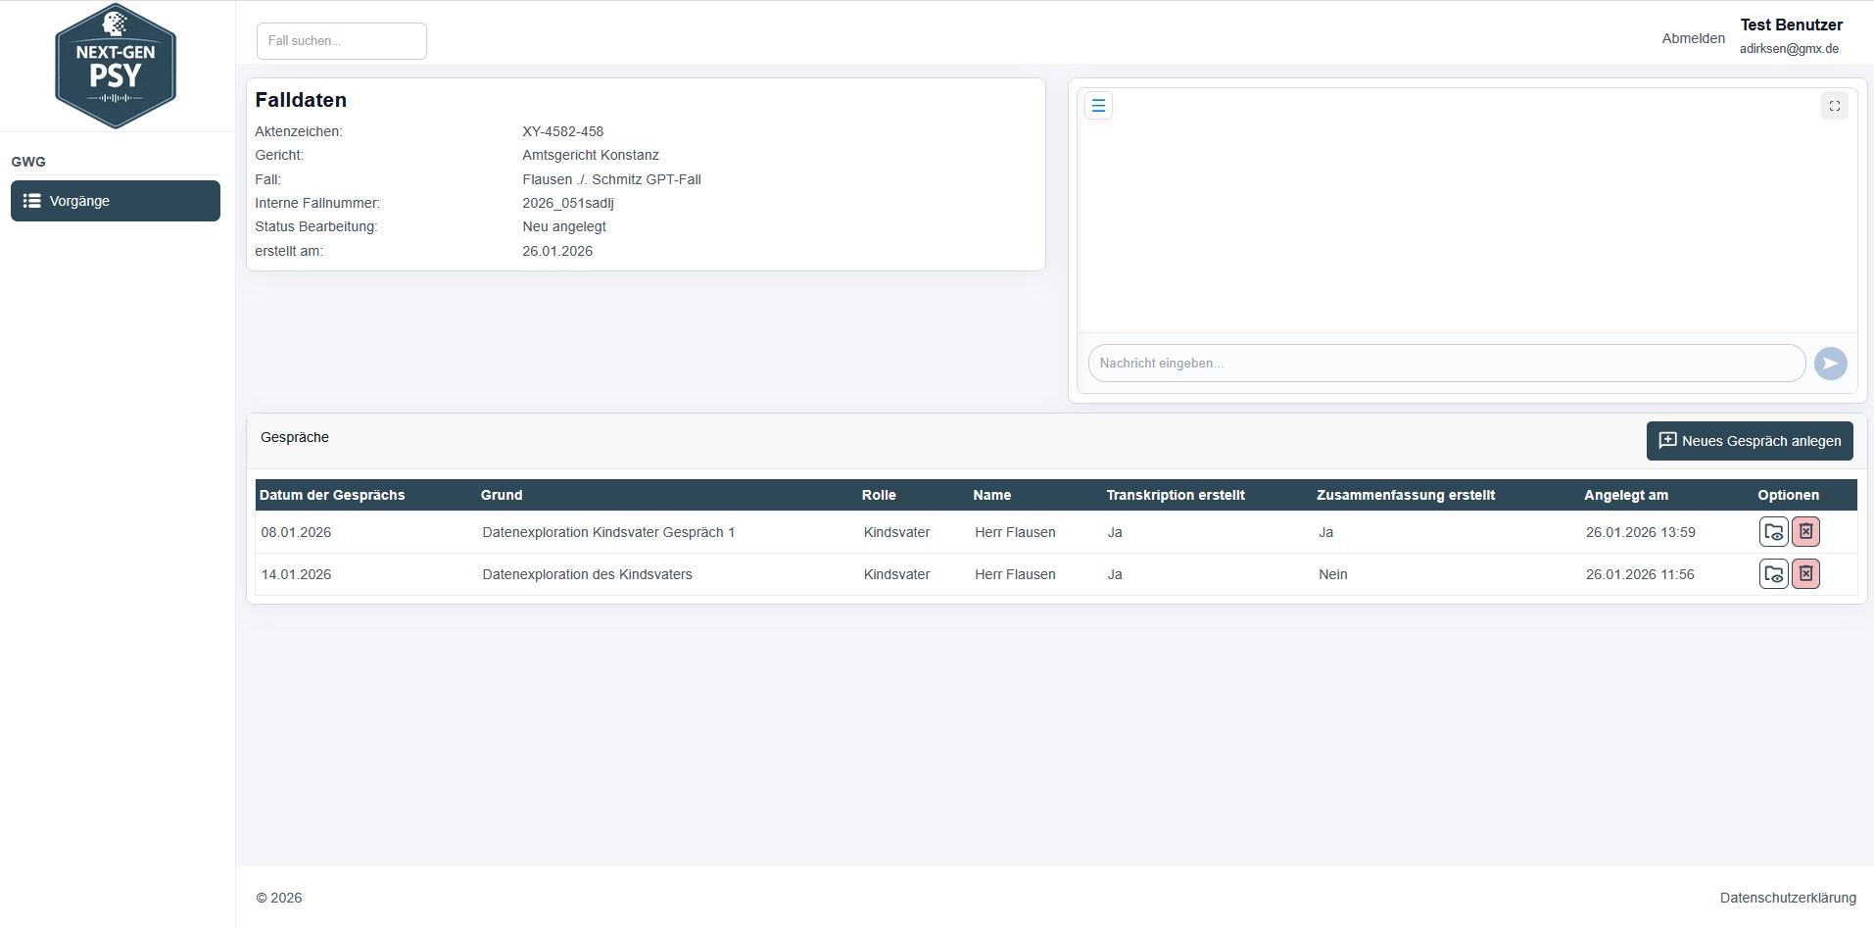Viewport: 1874px width, 928px height.
Task: Open the 08.01.2026 conversation folder icon
Action: 1773,532
